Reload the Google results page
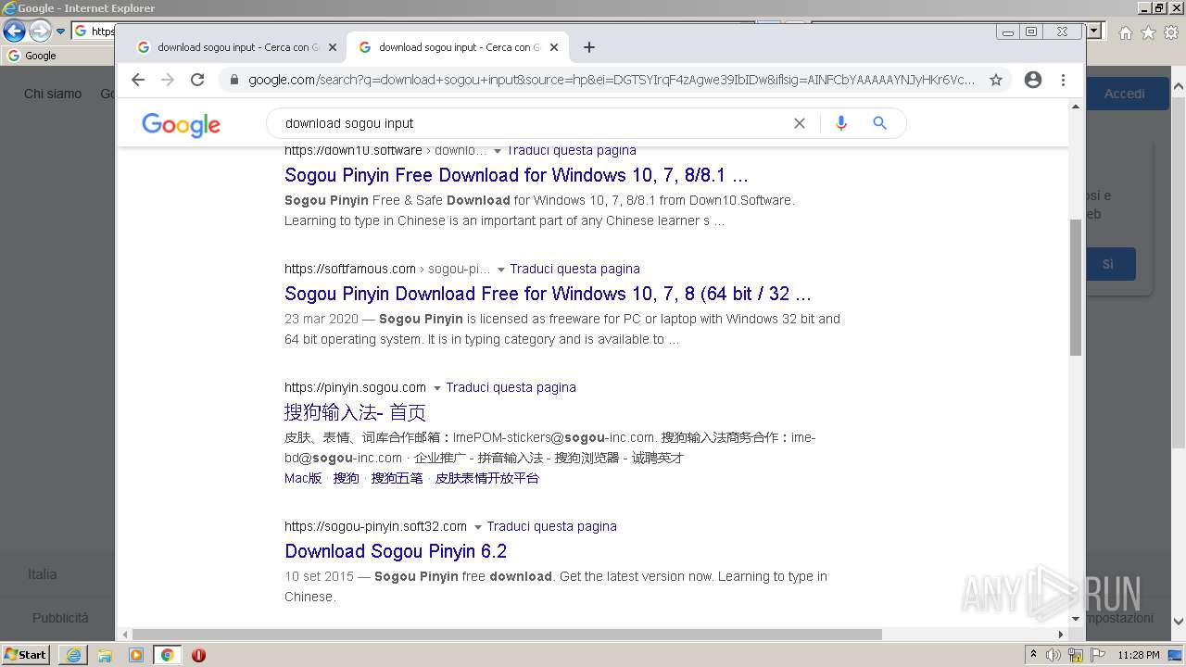This screenshot has height=667, width=1186. pyautogui.click(x=197, y=80)
